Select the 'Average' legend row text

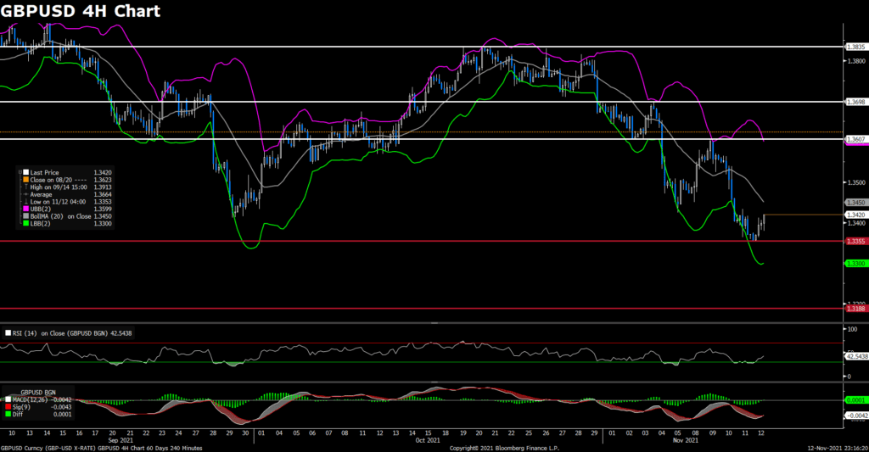coord(41,194)
